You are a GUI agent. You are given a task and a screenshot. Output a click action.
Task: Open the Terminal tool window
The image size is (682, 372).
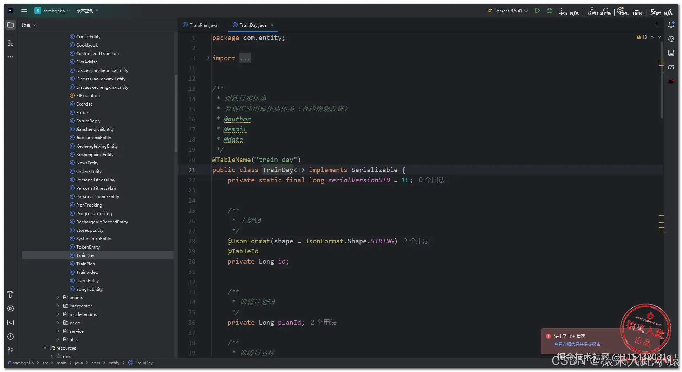pyautogui.click(x=11, y=323)
